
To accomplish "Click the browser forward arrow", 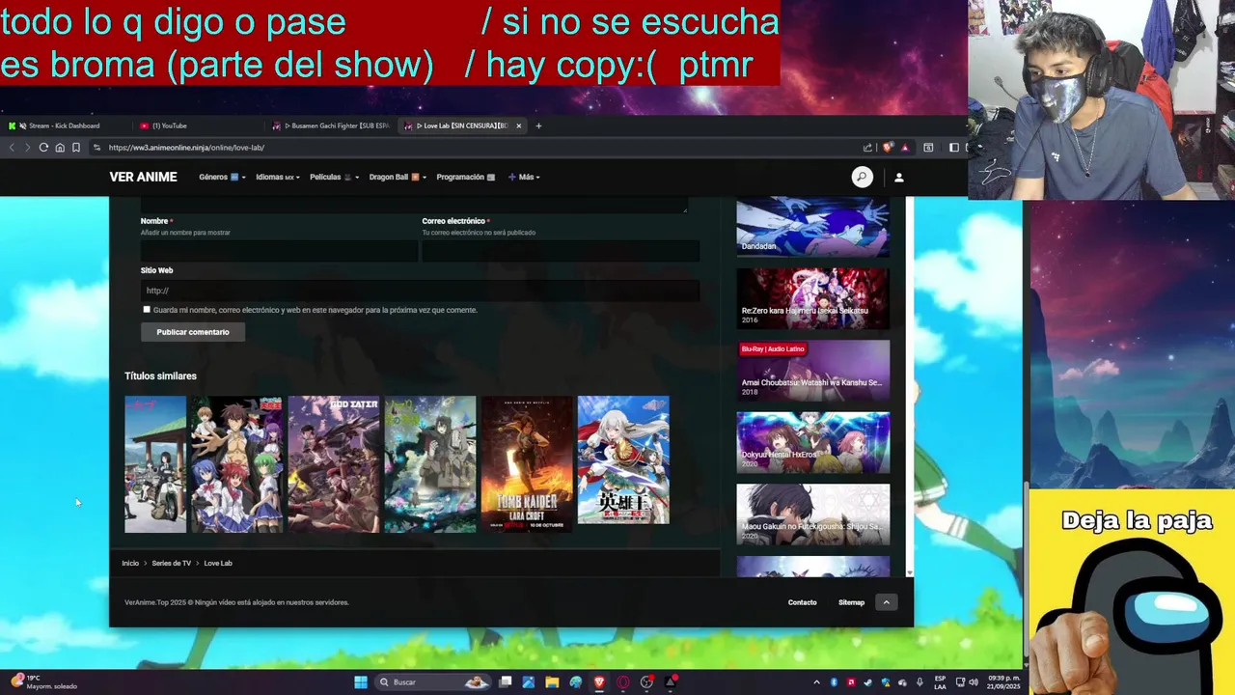I will (27, 148).
